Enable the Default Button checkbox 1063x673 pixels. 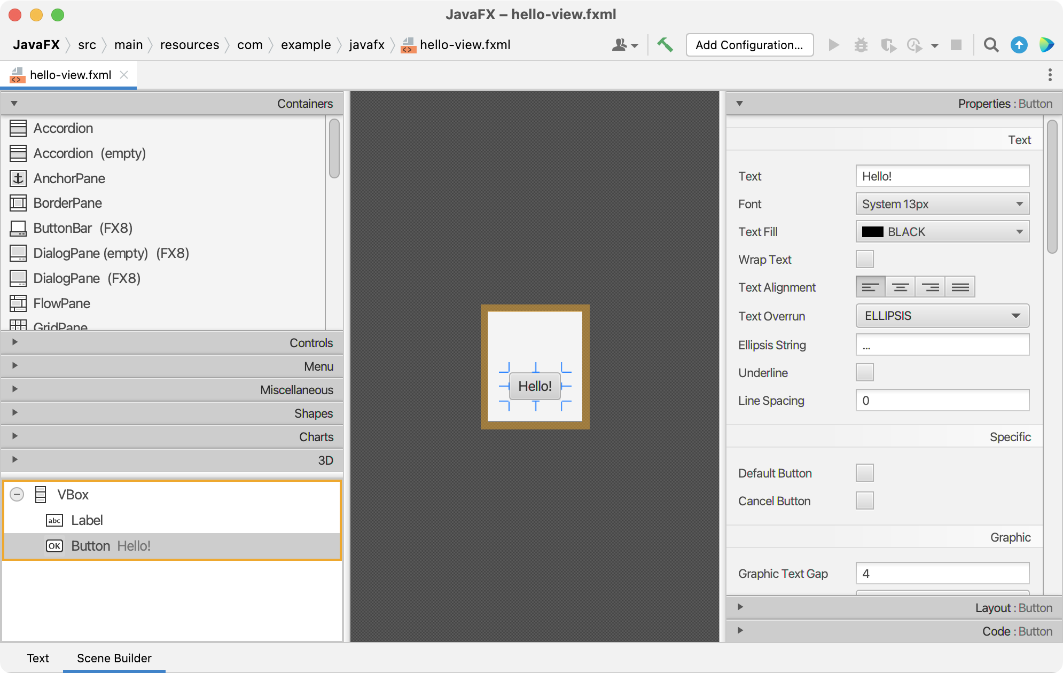point(865,472)
